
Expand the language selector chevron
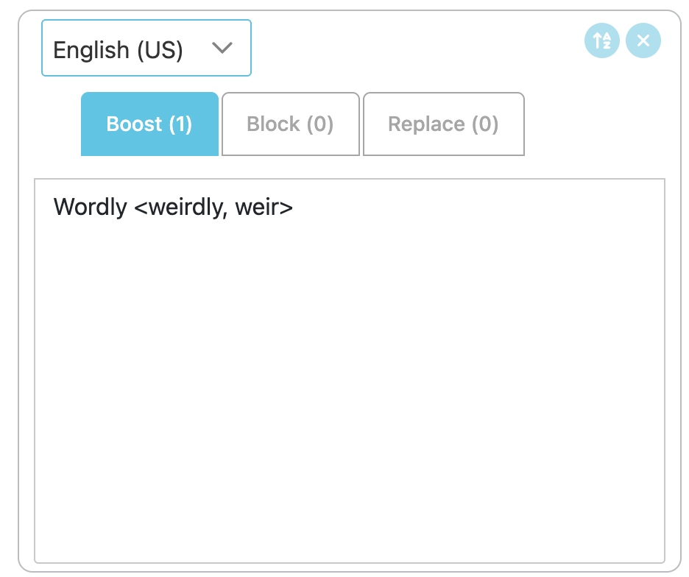pyautogui.click(x=222, y=48)
